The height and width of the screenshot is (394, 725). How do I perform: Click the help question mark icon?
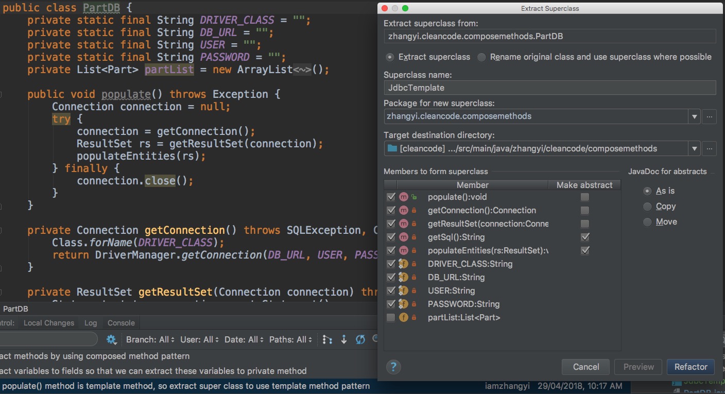tap(393, 367)
